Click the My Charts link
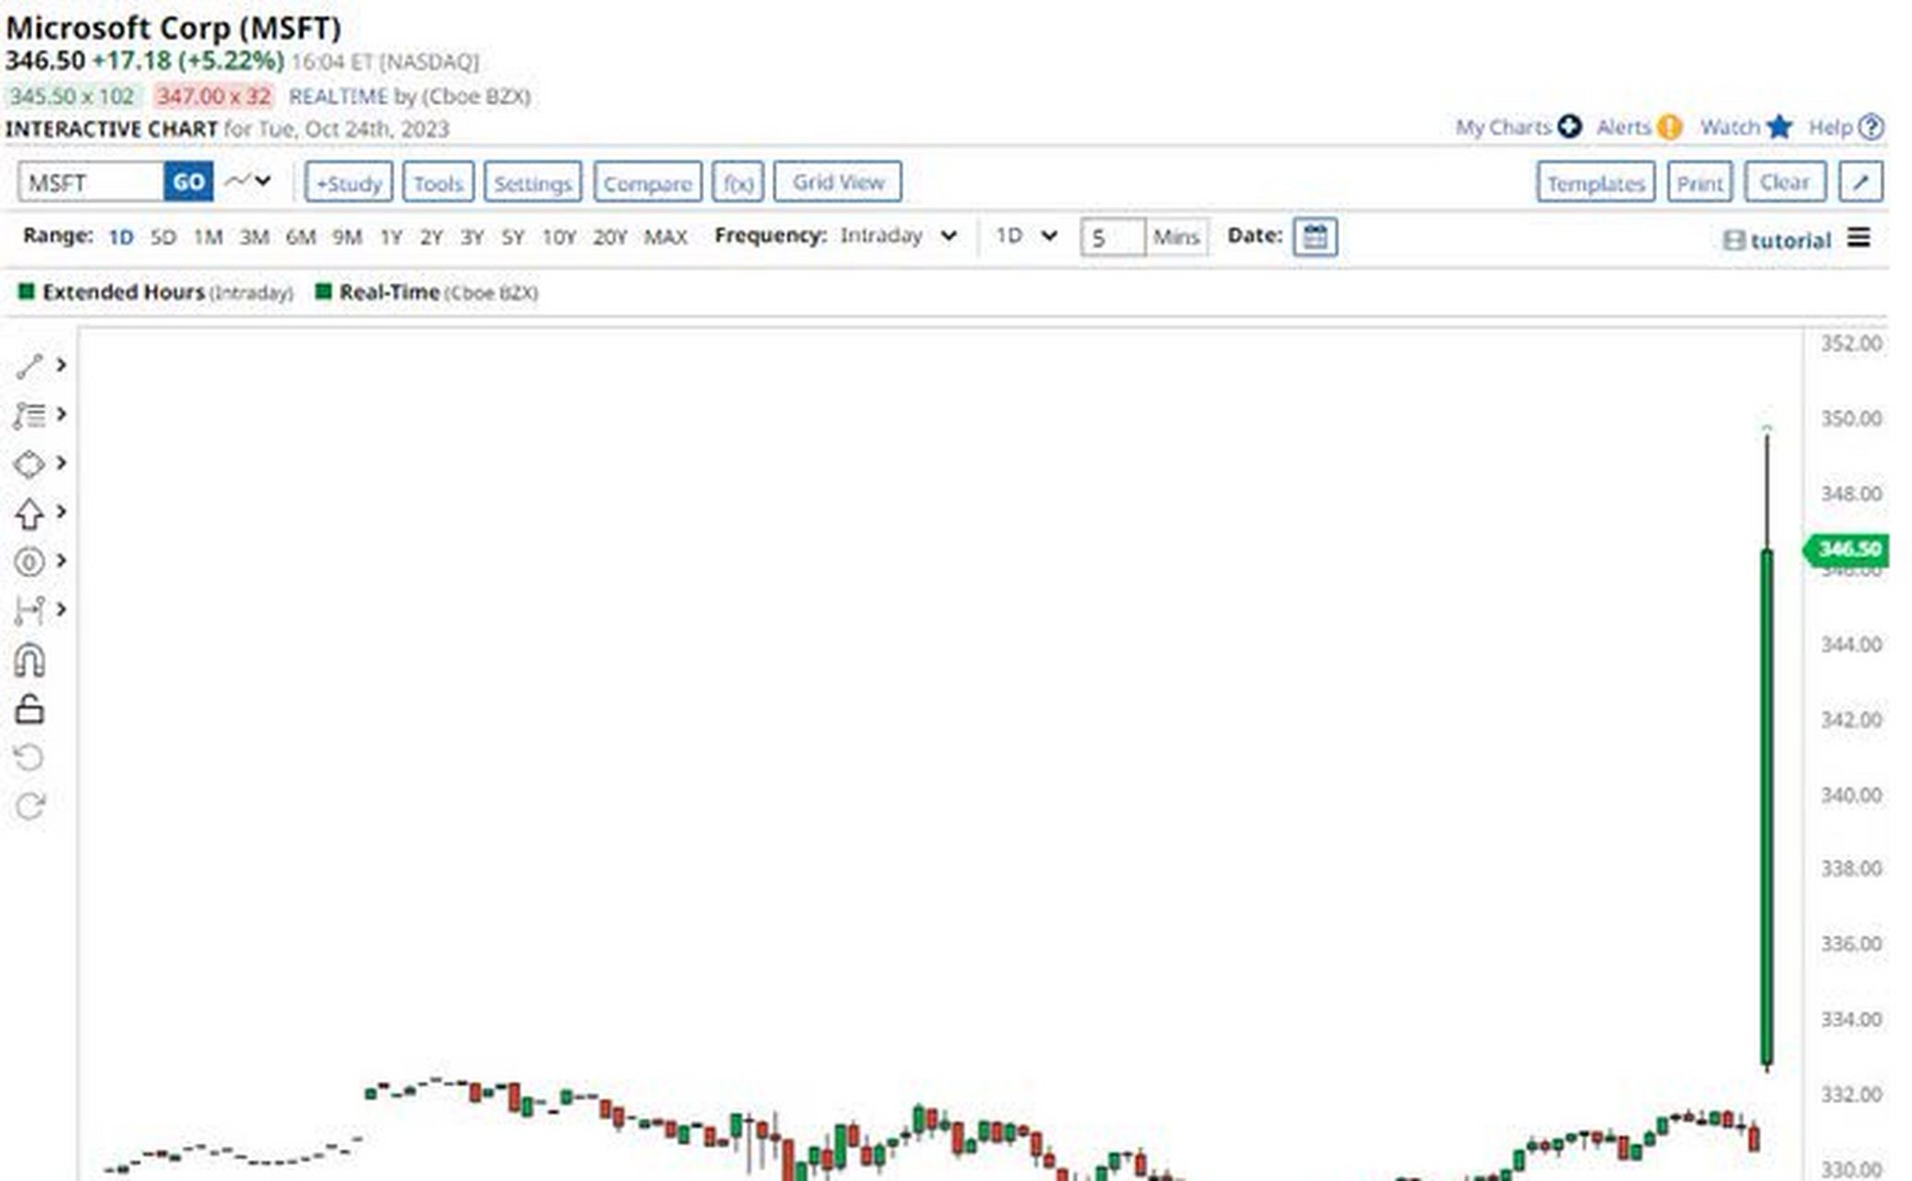 [x=1503, y=127]
